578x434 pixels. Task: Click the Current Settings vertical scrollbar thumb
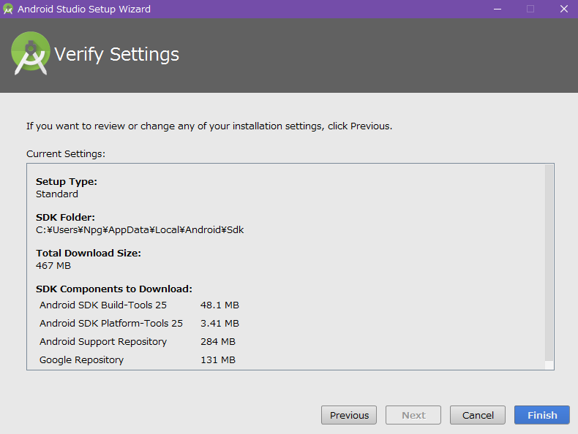point(549,263)
